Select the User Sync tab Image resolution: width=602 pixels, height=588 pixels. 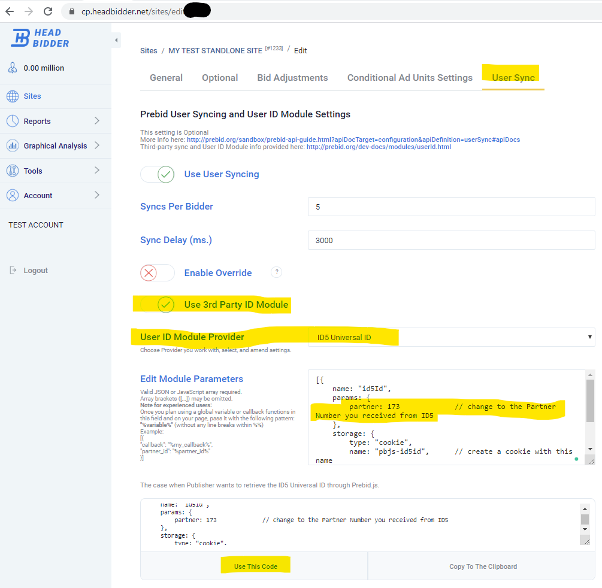513,77
